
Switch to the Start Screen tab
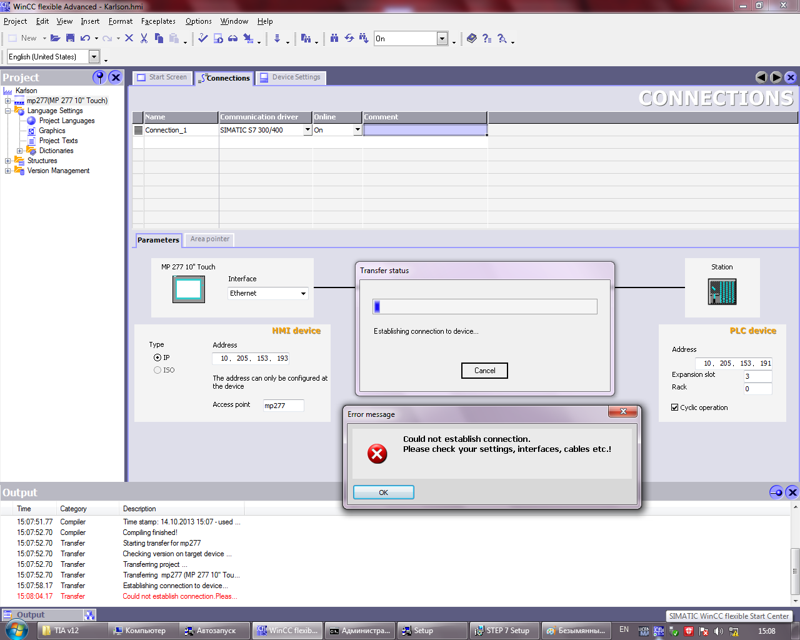[162, 77]
